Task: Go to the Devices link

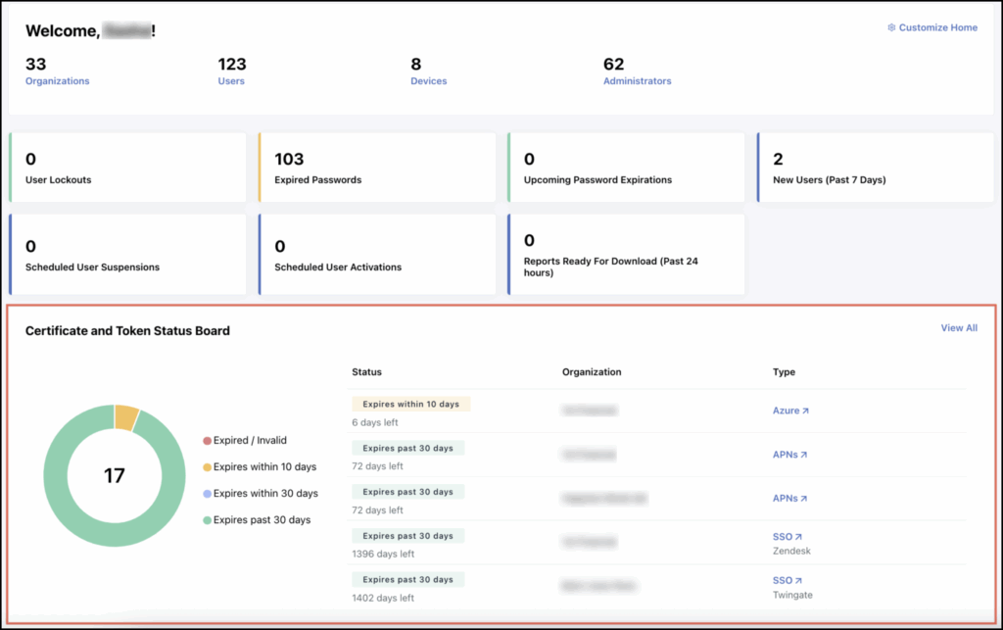Action: pyautogui.click(x=428, y=81)
